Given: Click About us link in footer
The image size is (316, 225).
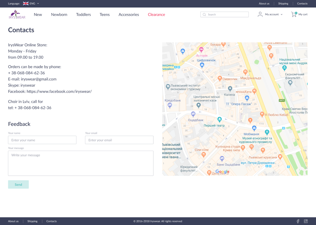Looking at the screenshot, I should 13,221.
